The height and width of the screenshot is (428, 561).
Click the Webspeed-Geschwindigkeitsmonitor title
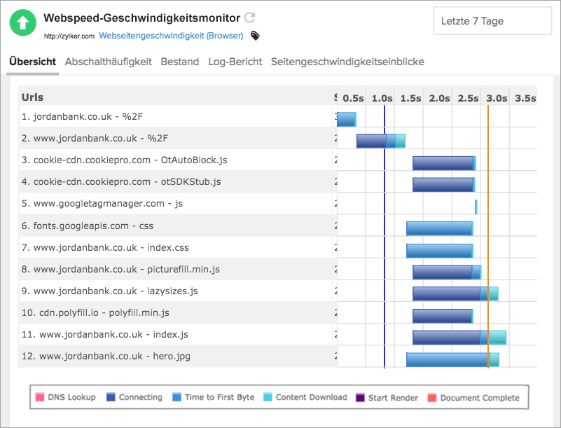[x=141, y=18]
